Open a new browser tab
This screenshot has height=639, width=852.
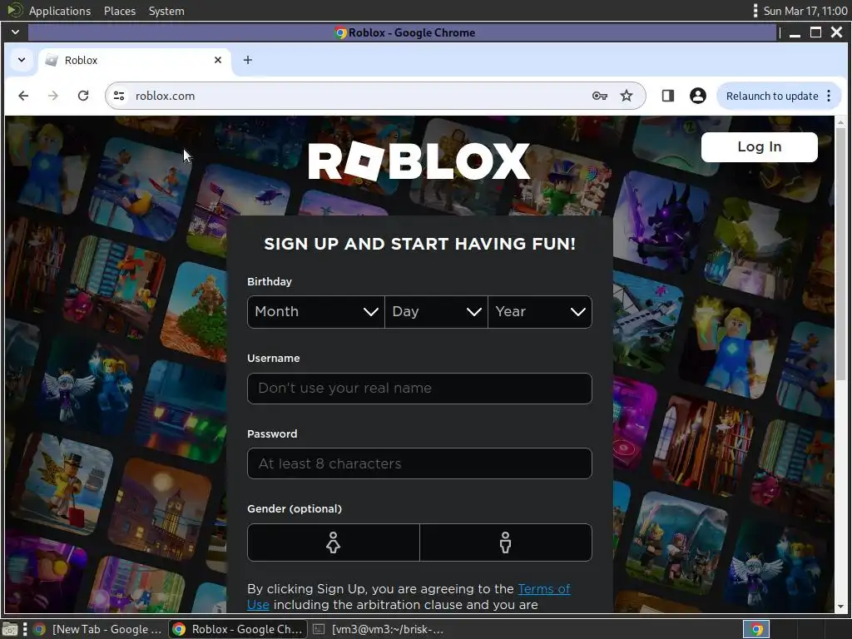pos(248,60)
